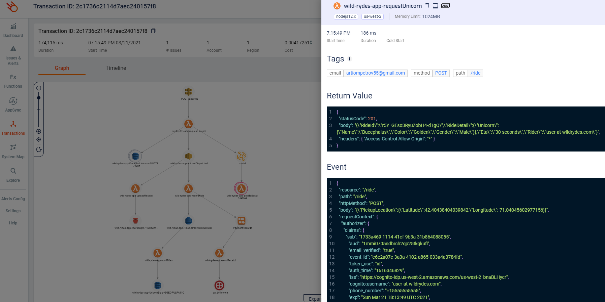This screenshot has width=605, height=302.
Task: Open Settings in the sidebar
Action: (x=13, y=211)
